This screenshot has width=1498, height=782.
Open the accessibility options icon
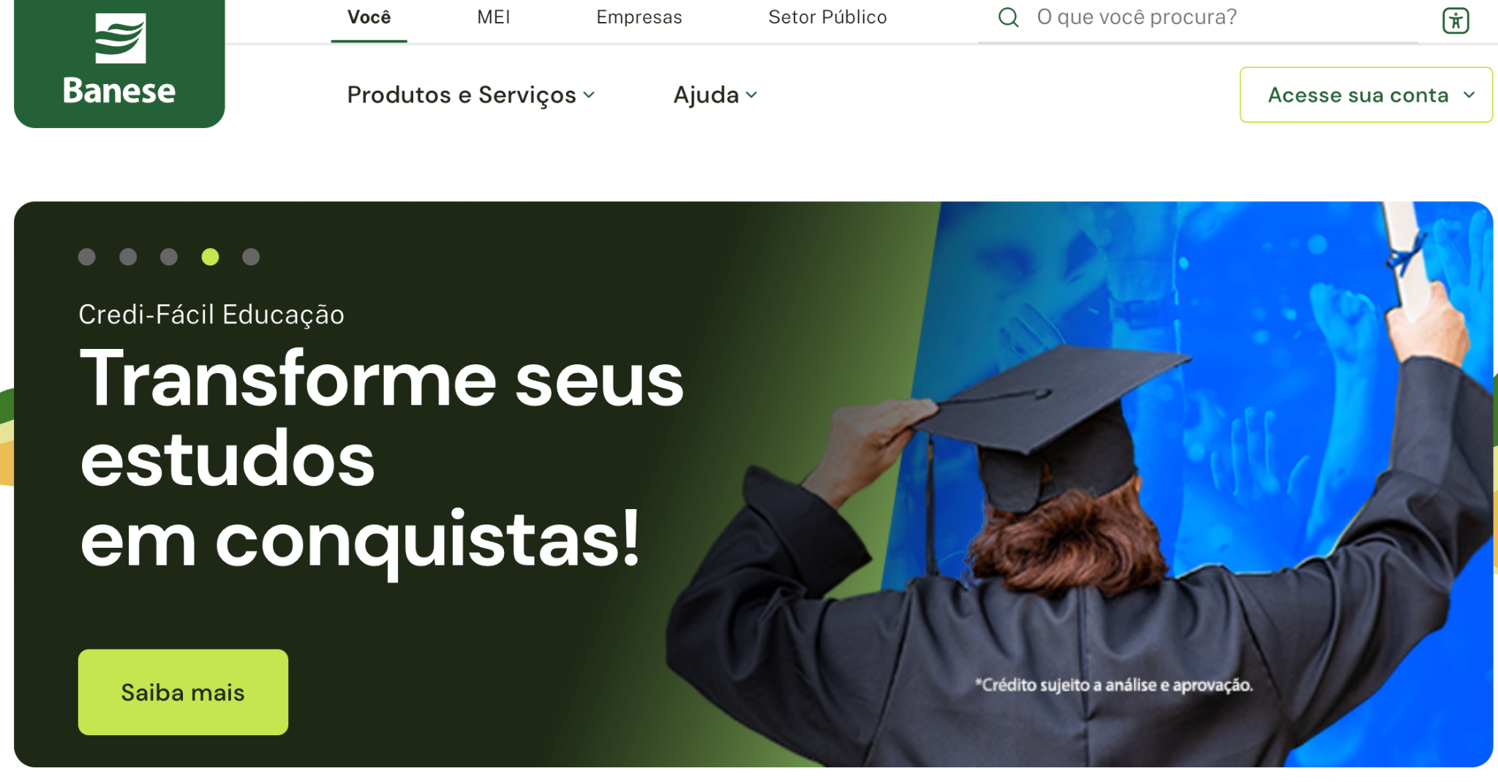1456,20
